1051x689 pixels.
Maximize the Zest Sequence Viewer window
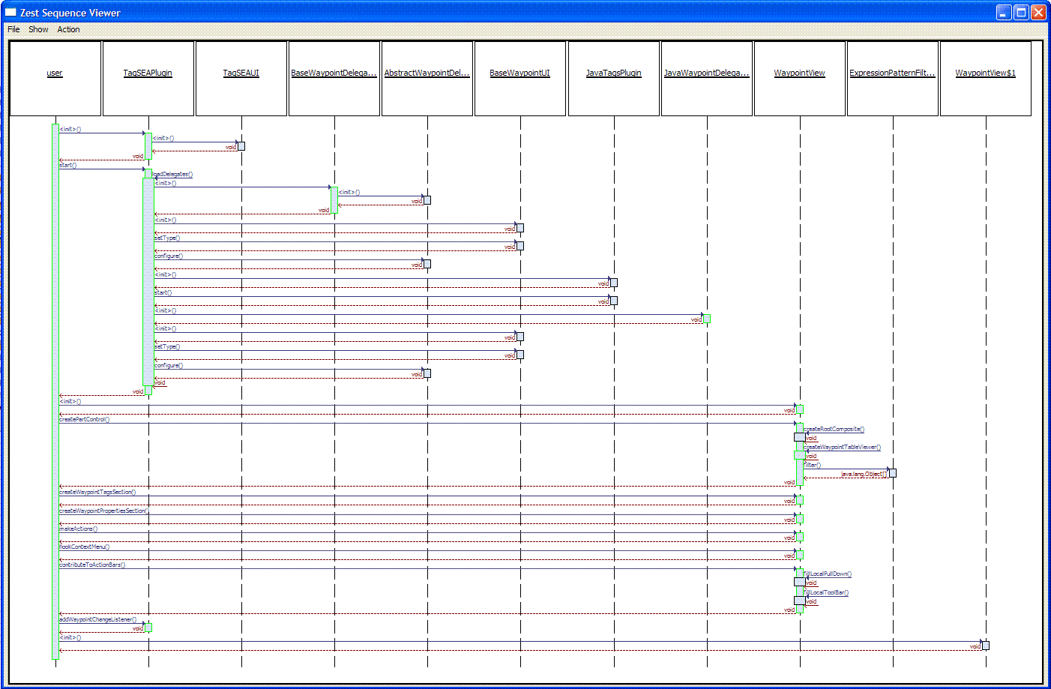coord(1021,12)
